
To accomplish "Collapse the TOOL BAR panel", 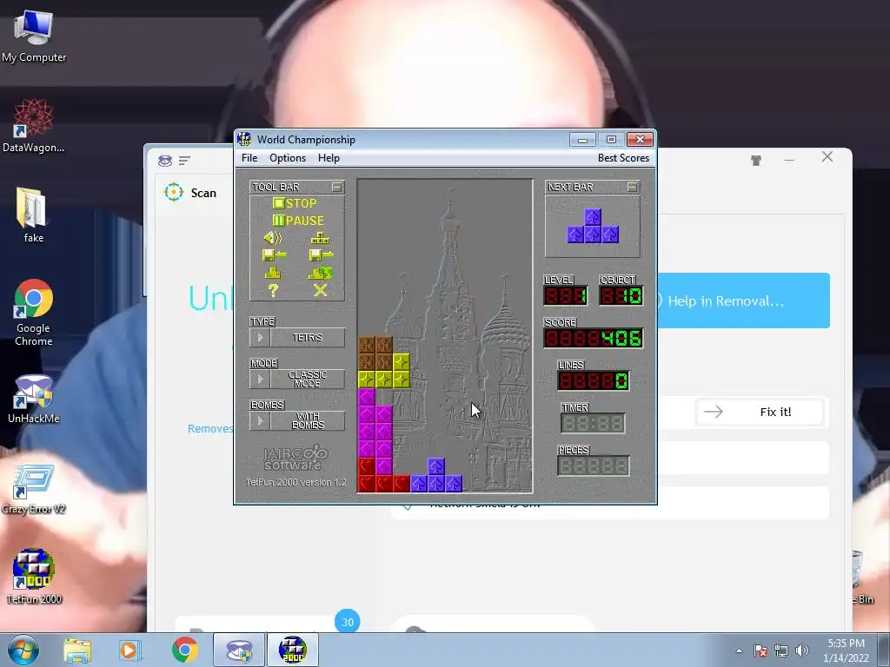I will coord(336,187).
